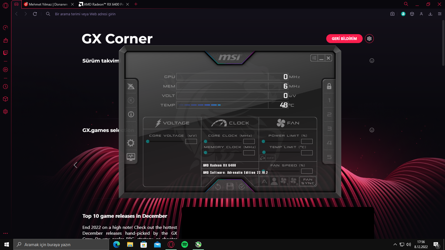Toggle Fan Sync in Afterburner
This screenshot has width=445, height=250.
[308, 181]
